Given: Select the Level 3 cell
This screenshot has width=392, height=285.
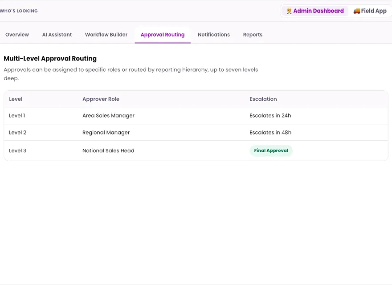Looking at the screenshot, I should [x=17, y=151].
